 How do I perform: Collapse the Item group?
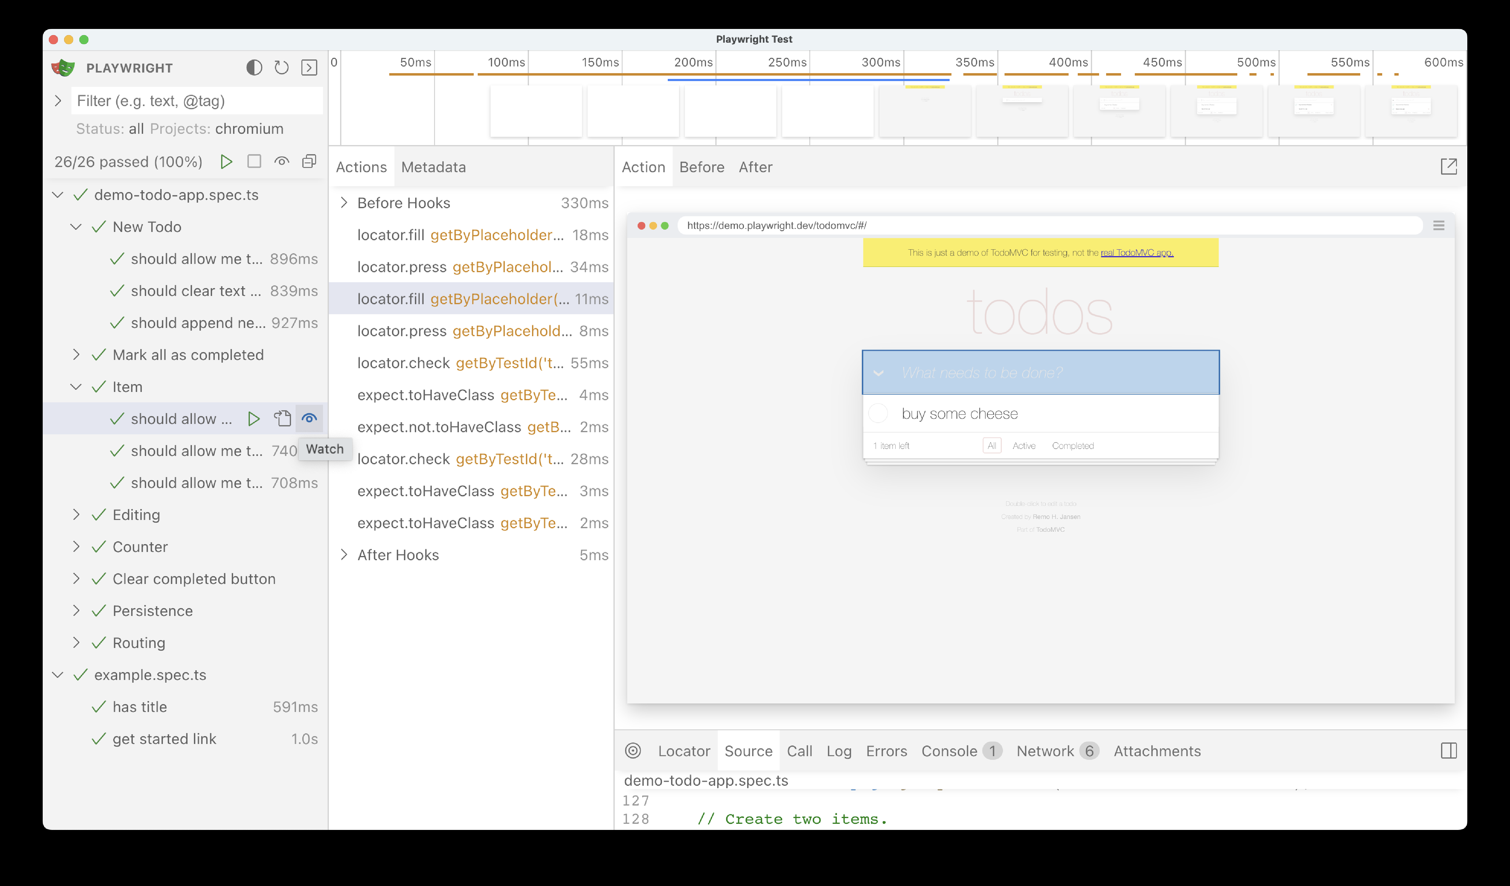click(x=76, y=387)
